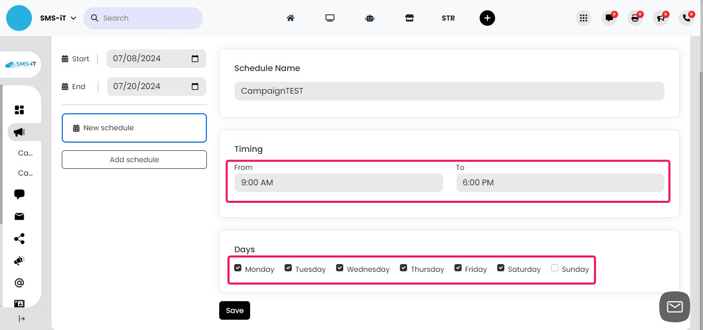Open the Start date calendar picker
The width and height of the screenshot is (703, 330).
click(x=195, y=58)
